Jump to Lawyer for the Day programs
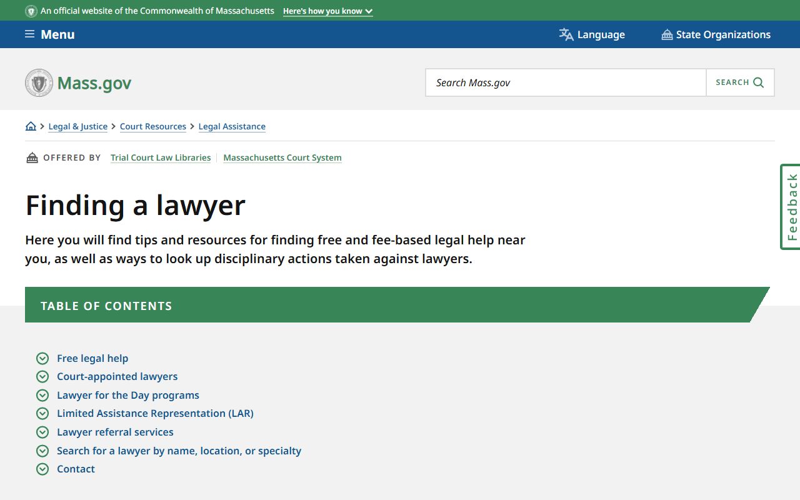 pos(128,395)
